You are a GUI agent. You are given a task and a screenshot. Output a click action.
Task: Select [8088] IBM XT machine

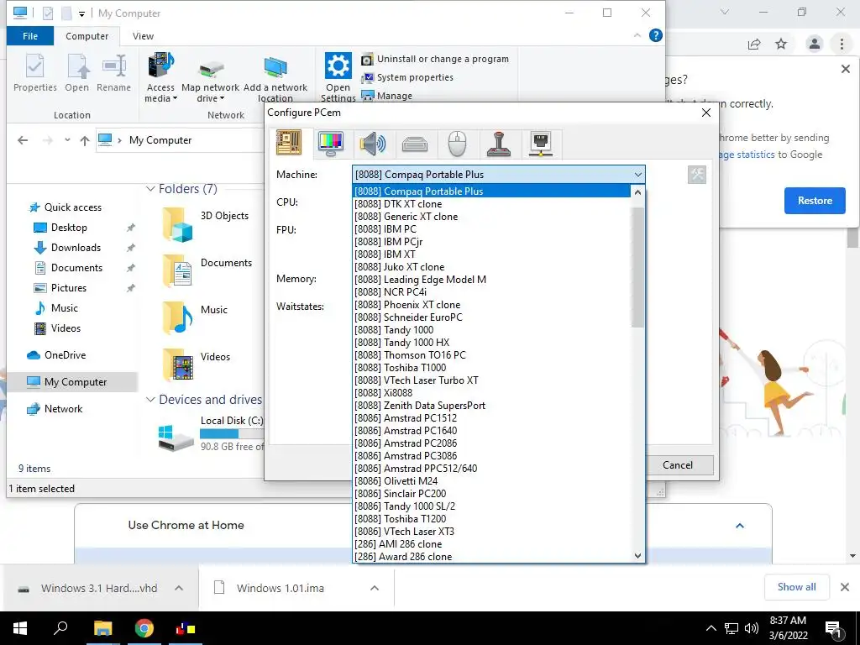click(491, 254)
